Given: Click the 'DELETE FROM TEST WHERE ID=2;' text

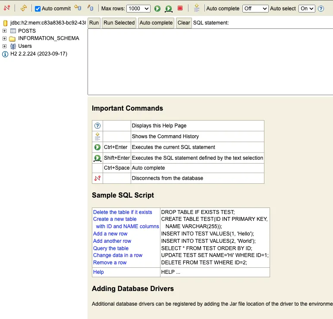Looking at the screenshot, I should click(x=204, y=263).
